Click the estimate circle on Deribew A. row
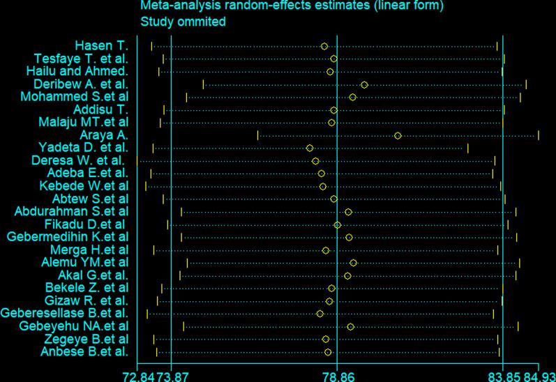This screenshot has width=556, height=382. pos(364,85)
